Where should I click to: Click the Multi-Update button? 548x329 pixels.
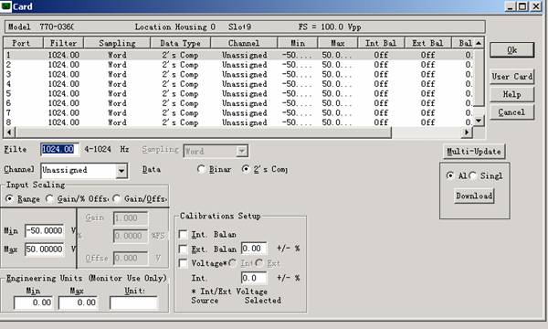point(474,152)
